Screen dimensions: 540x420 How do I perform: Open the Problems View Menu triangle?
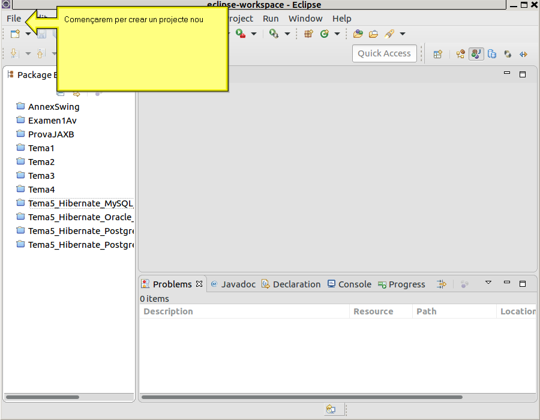[x=488, y=283]
